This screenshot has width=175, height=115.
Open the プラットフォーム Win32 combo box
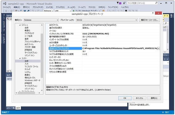[x=107, y=20]
